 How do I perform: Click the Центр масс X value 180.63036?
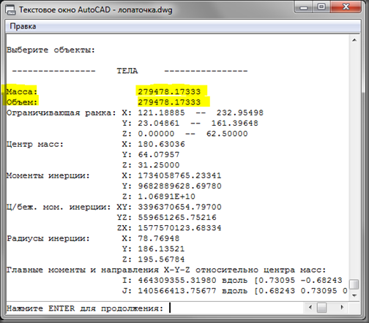point(161,144)
